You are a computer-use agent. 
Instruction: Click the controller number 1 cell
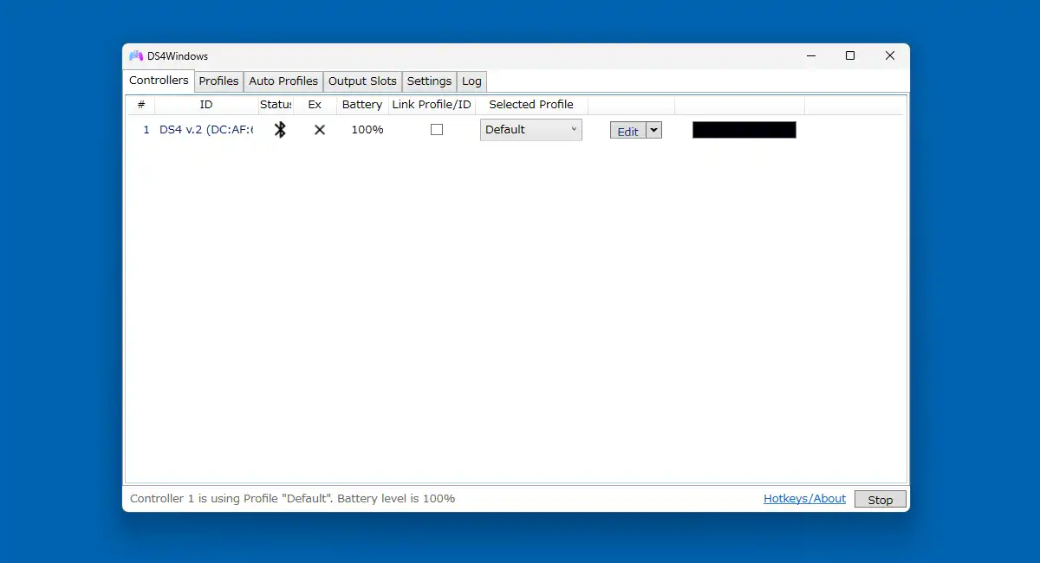[146, 130]
